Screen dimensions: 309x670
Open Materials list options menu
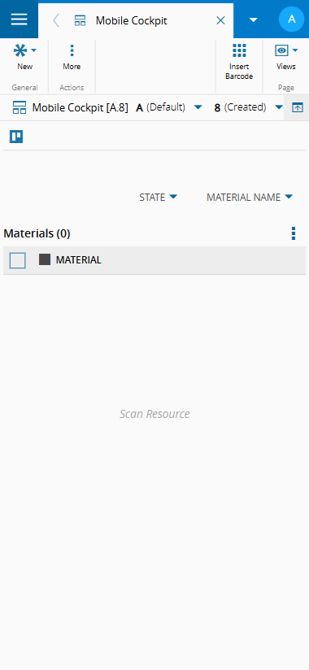coord(294,233)
